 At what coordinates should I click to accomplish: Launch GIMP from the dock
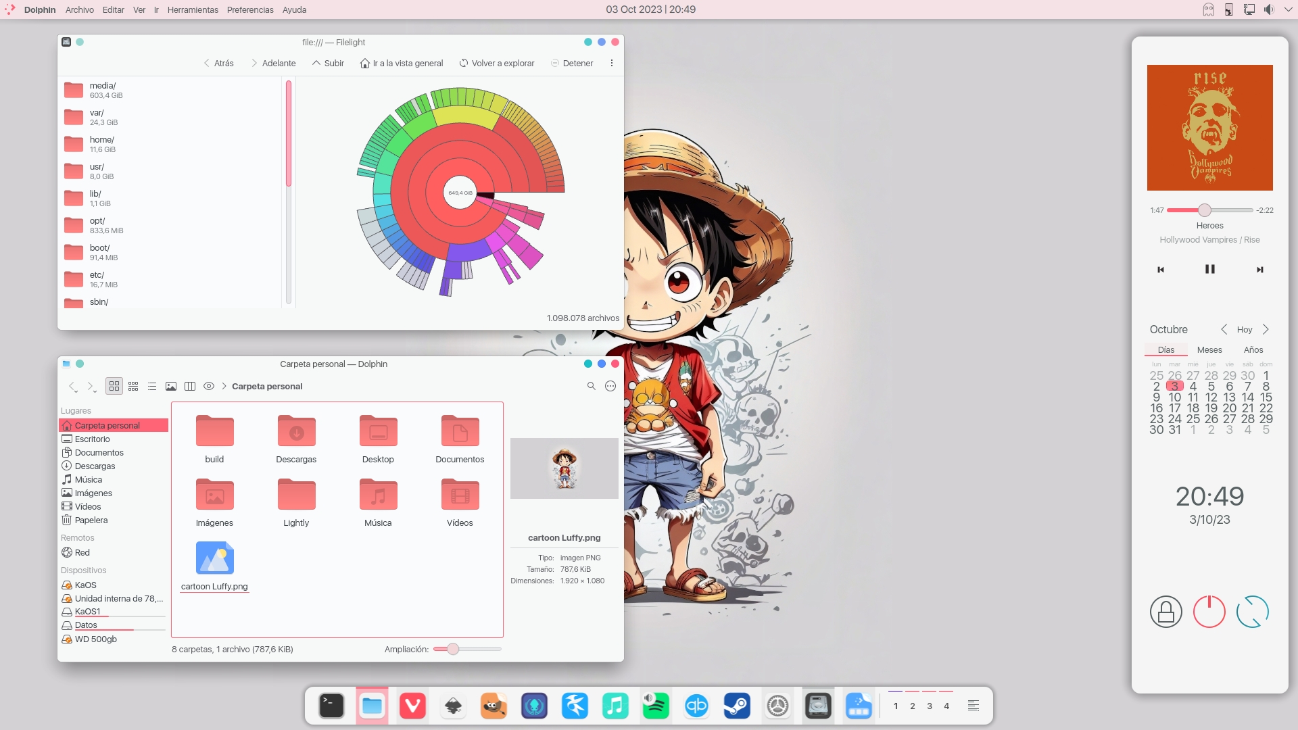(494, 706)
